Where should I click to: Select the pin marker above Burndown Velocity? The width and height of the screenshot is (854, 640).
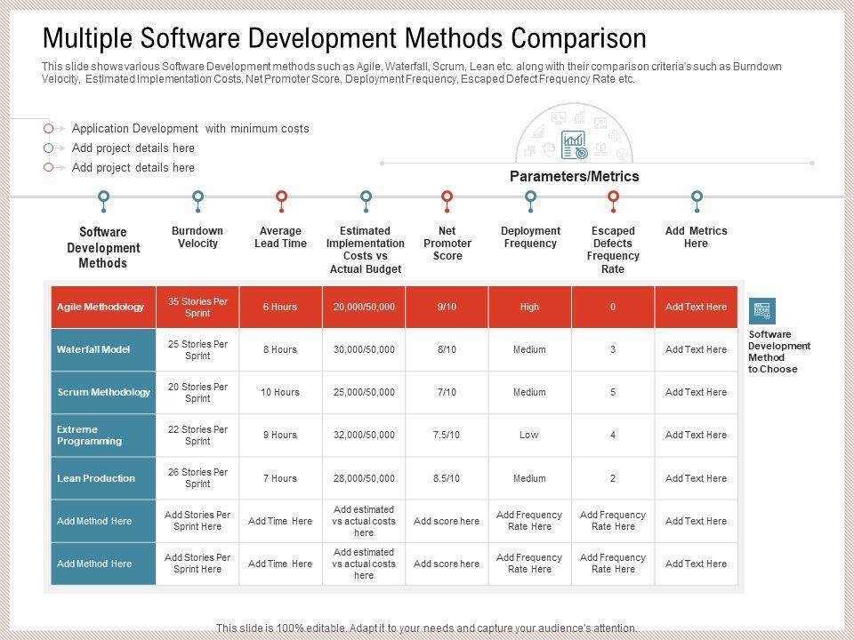pyautogui.click(x=197, y=196)
